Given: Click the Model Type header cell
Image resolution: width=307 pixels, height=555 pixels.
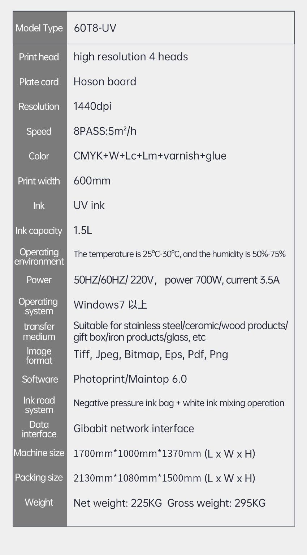Looking at the screenshot, I should click(x=40, y=28).
